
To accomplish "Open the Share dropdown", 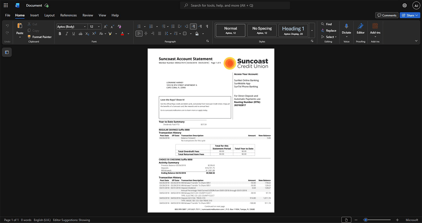I will tap(410, 15).
